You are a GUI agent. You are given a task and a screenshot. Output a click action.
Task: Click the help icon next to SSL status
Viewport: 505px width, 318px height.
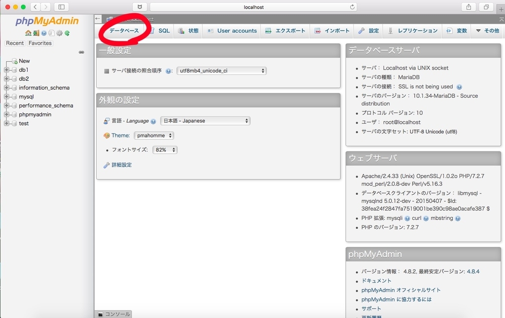459,86
